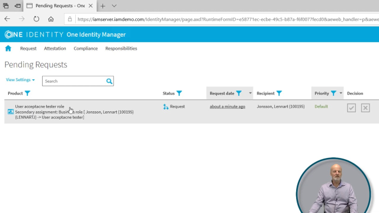The height and width of the screenshot is (213, 379).
Task: Click the Pending Requests page heading
Action: point(36,64)
